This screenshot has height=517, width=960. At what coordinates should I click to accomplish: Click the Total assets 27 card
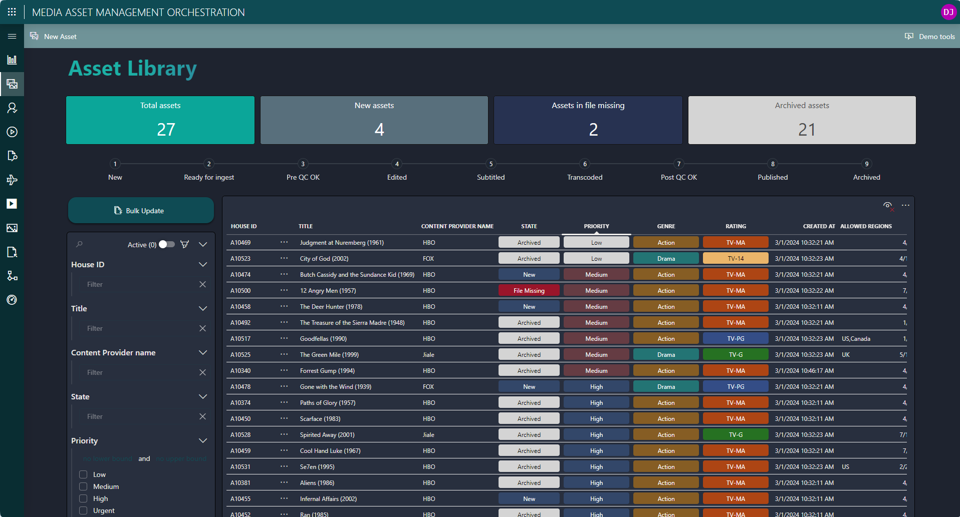pos(160,120)
